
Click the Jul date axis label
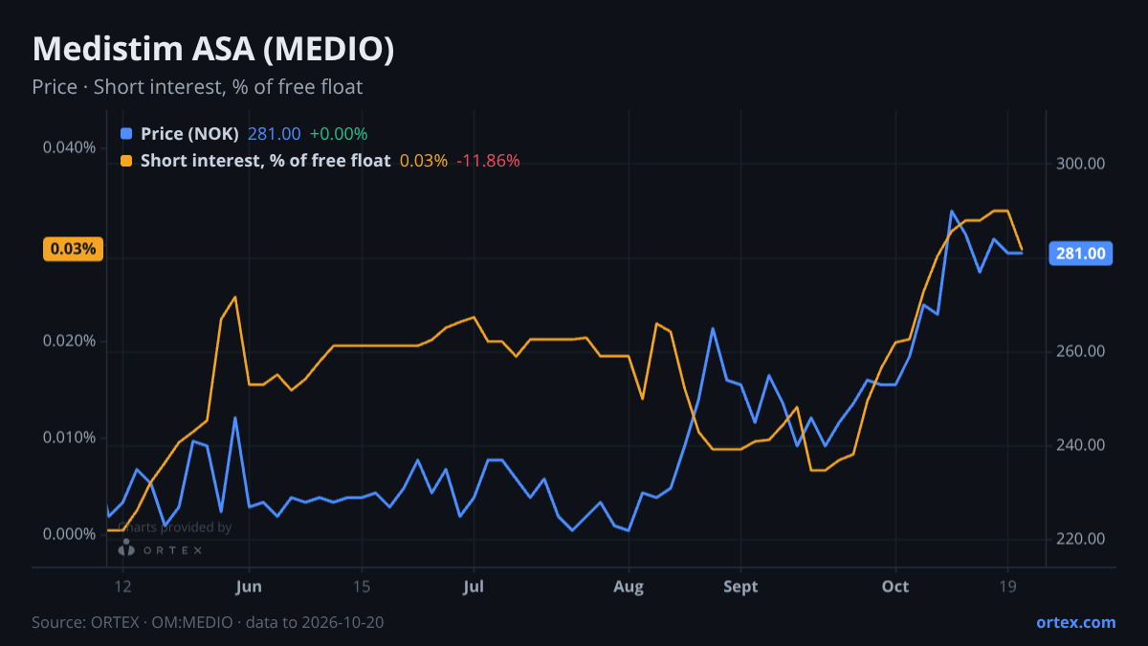point(474,586)
